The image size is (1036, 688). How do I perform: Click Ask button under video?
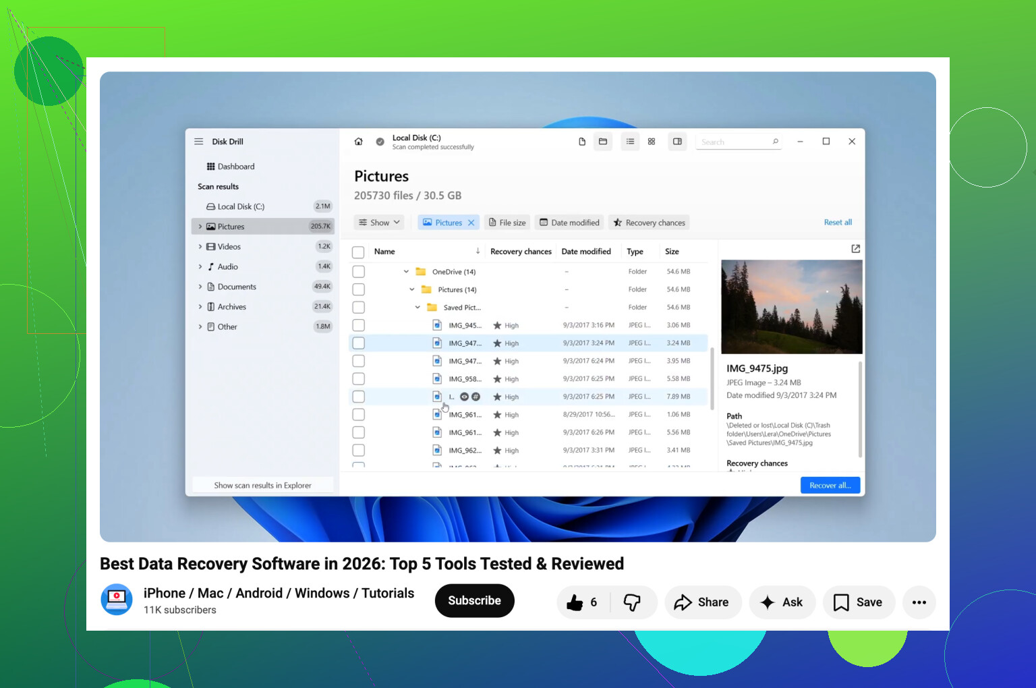(782, 602)
